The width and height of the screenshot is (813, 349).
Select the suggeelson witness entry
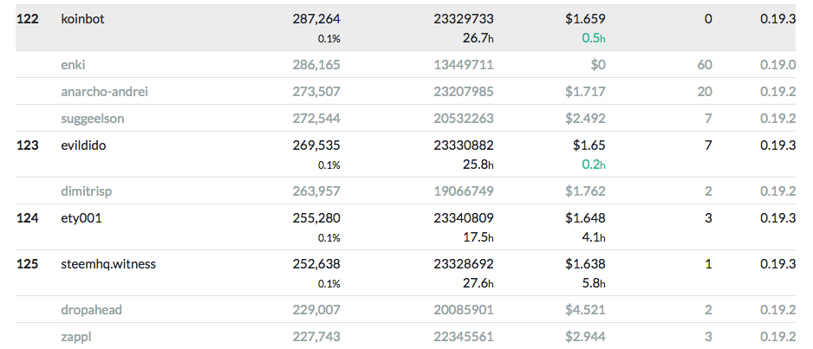(x=94, y=118)
